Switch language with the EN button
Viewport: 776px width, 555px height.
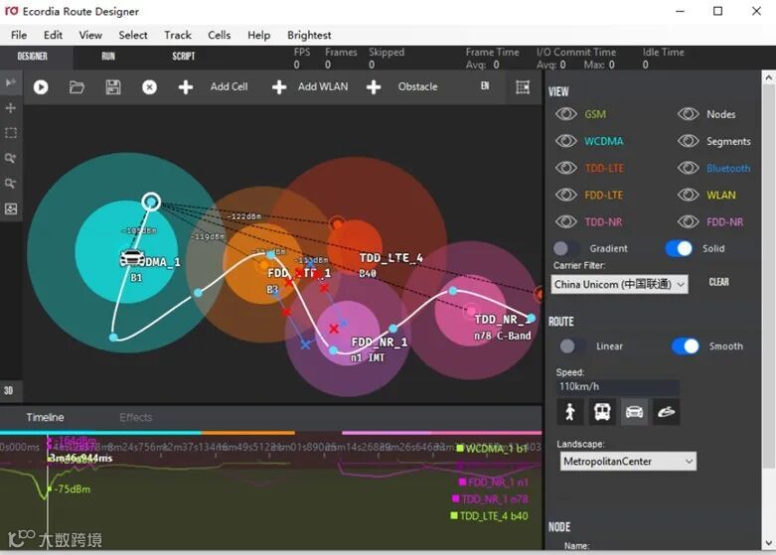(485, 86)
